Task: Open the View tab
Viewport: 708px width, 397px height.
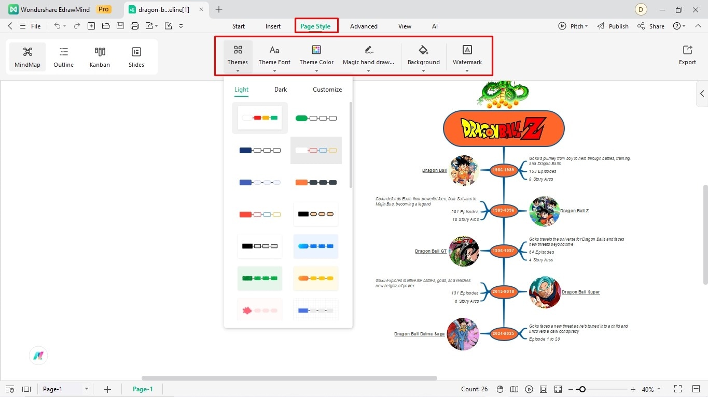Action: [405, 26]
